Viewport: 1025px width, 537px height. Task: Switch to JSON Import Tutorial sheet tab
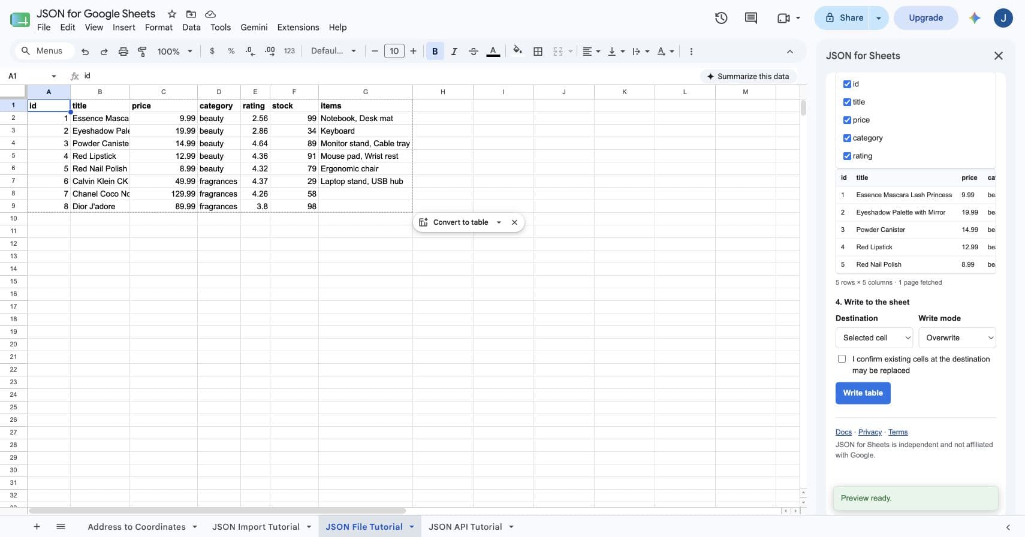pos(256,527)
